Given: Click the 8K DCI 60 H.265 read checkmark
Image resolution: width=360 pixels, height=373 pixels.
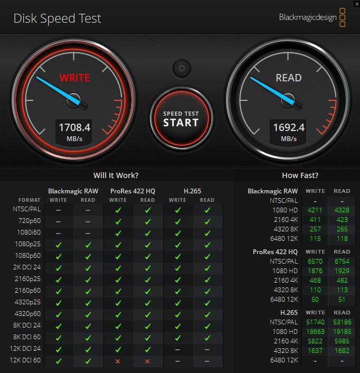Looking at the screenshot, I should (207, 338).
